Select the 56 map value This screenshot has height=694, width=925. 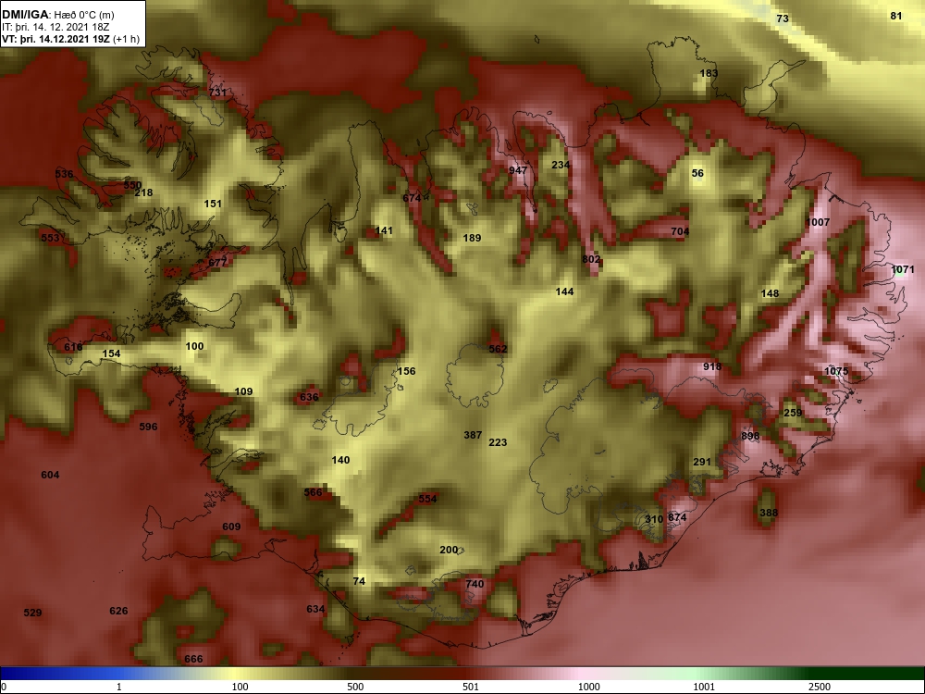coord(697,173)
